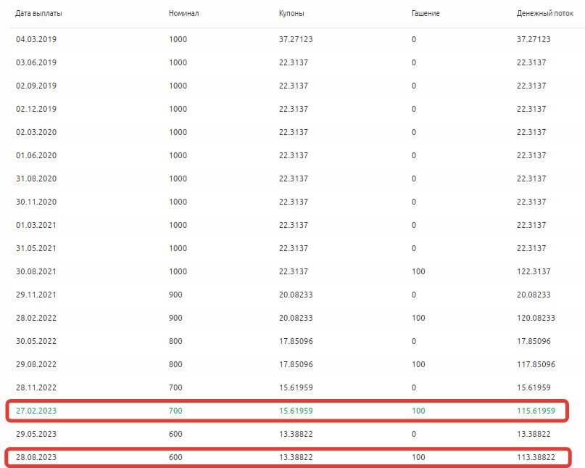The width and height of the screenshot is (585, 468).
Task: Click the "Номинал" column header
Action: [183, 14]
